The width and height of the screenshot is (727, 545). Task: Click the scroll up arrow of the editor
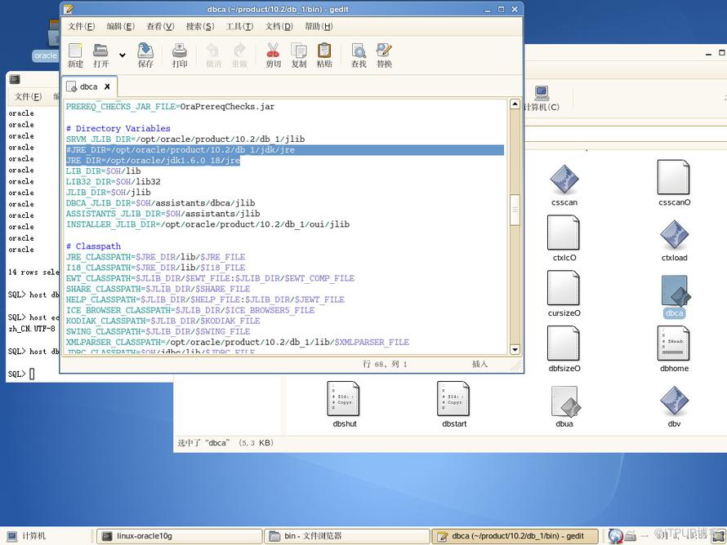pyautogui.click(x=515, y=104)
